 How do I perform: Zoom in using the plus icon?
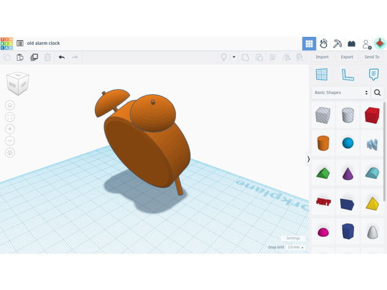pos(10,129)
